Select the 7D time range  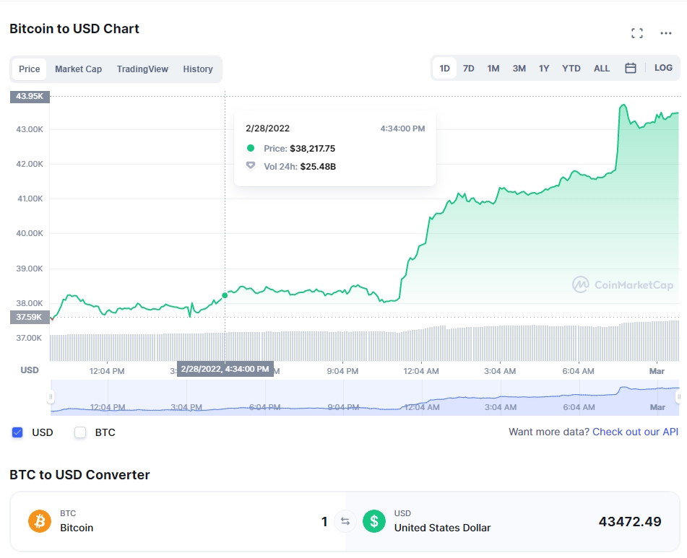coord(469,69)
